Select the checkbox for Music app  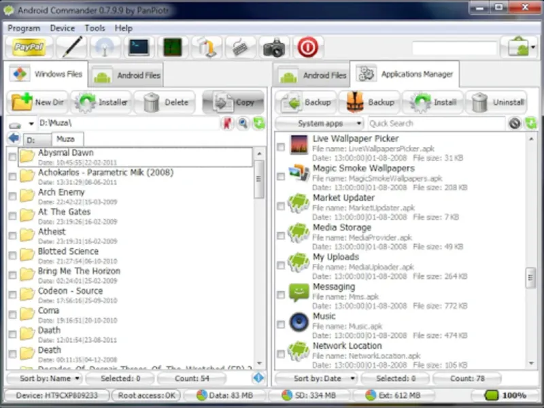pyautogui.click(x=281, y=325)
